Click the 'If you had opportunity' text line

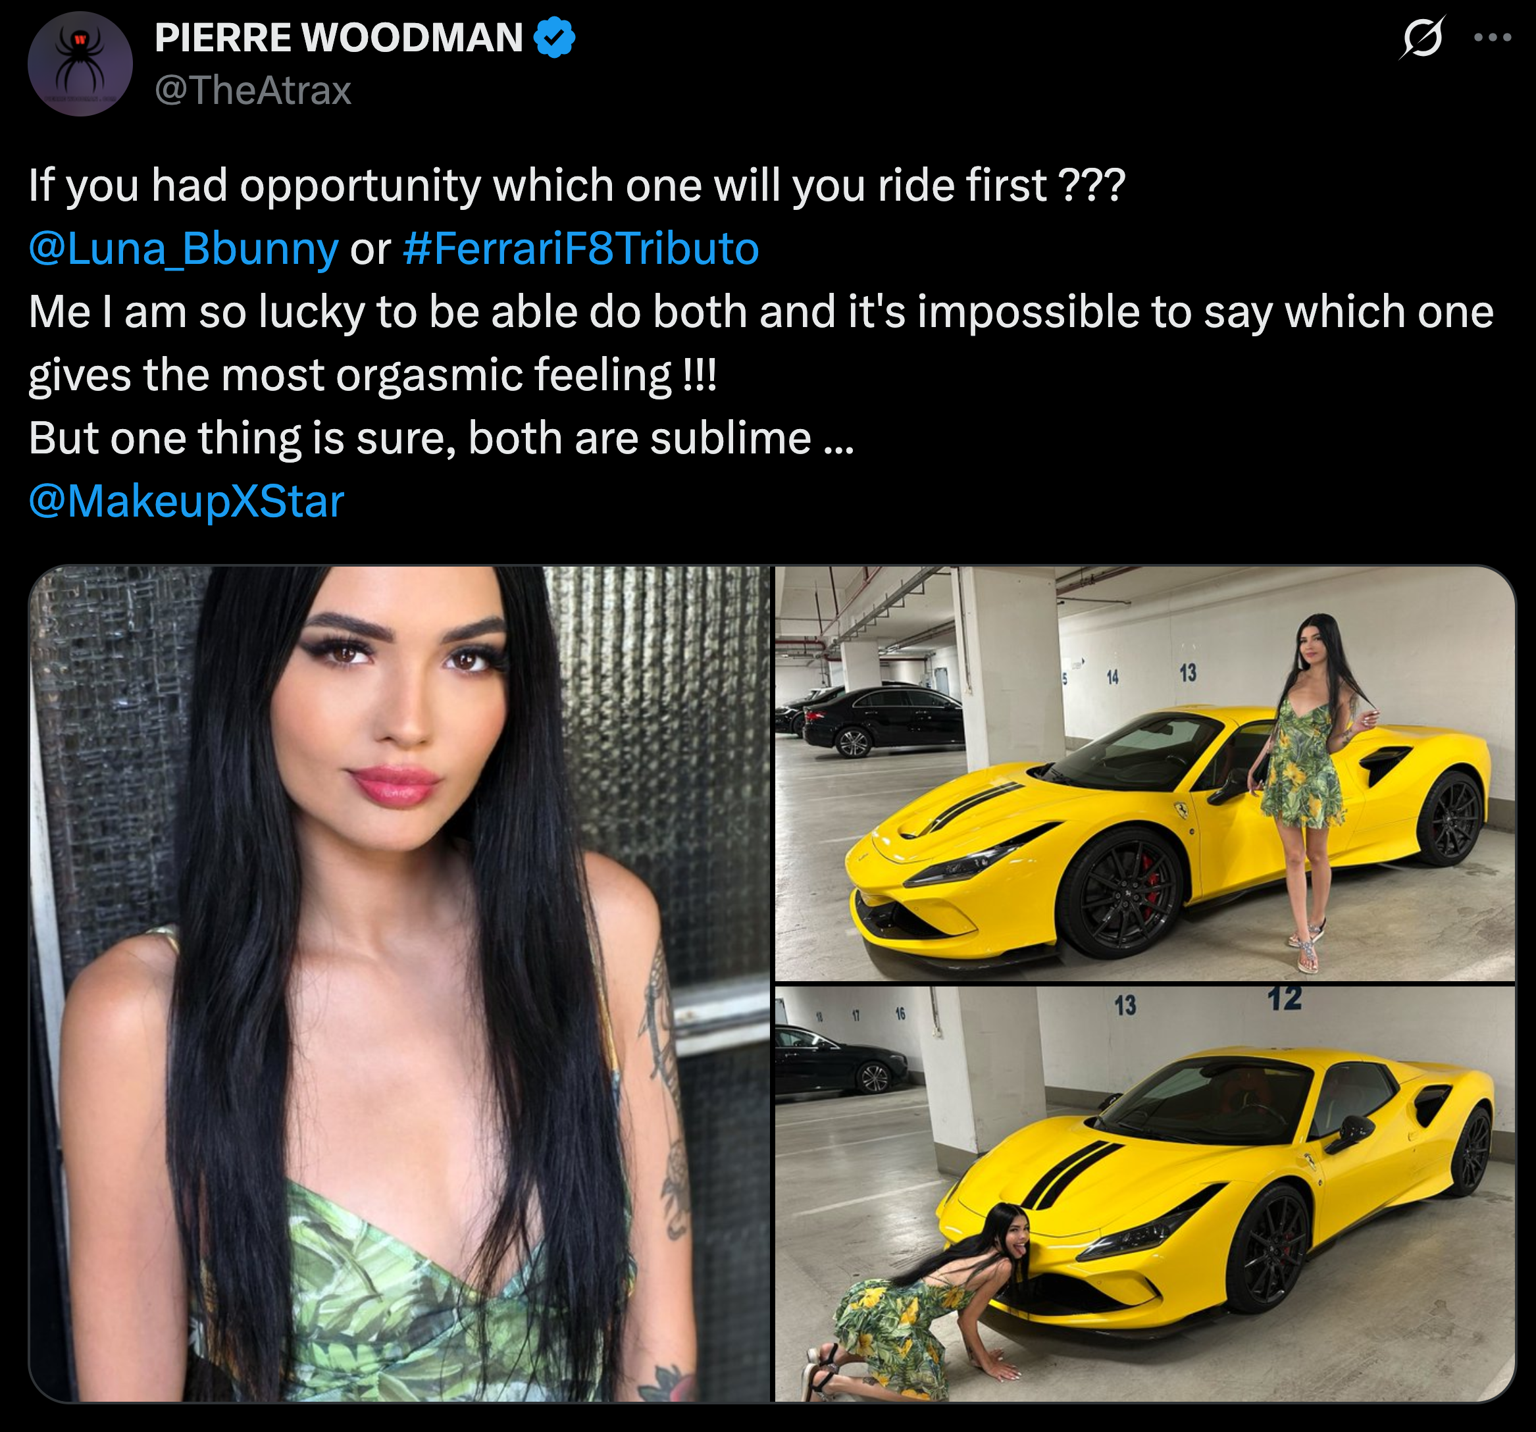coord(577,186)
